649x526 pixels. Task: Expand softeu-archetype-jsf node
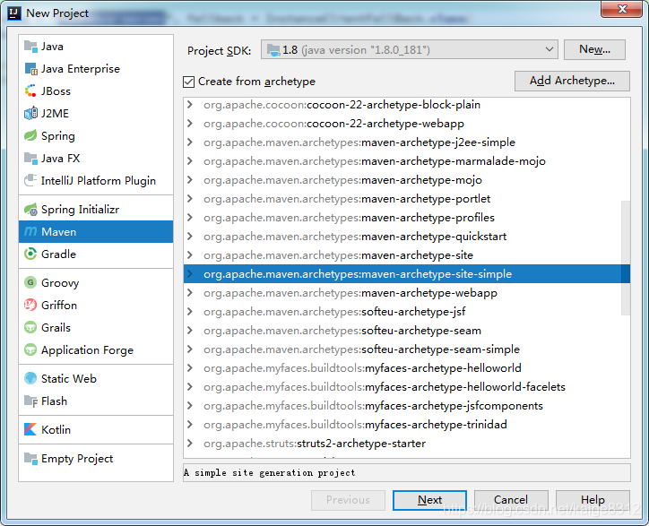click(x=190, y=312)
